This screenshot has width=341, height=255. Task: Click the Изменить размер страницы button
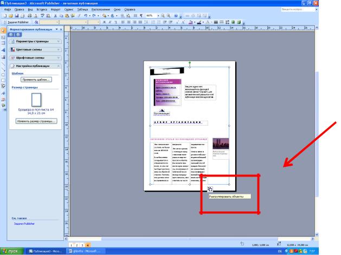tap(36, 121)
